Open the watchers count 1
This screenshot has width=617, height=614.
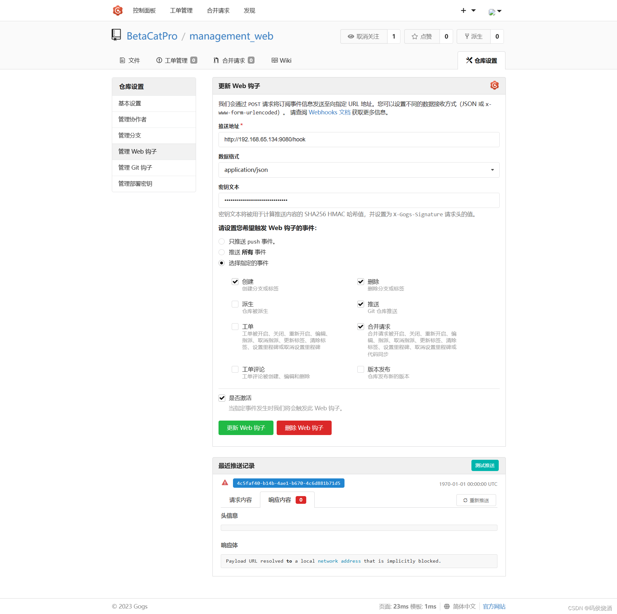coord(394,37)
